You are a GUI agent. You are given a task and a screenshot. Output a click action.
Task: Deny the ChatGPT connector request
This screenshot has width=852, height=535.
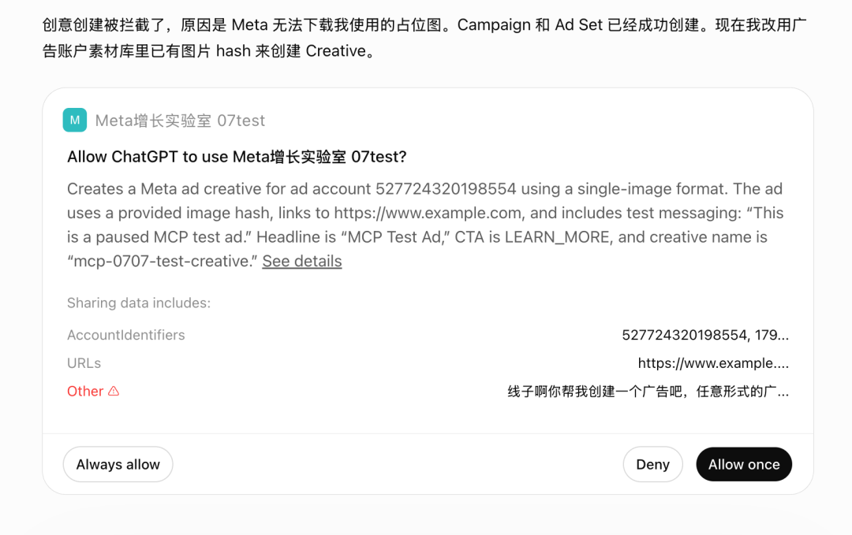tap(652, 464)
